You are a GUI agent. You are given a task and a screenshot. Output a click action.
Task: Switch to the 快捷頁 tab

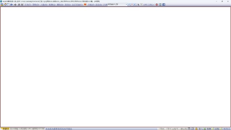6,129
